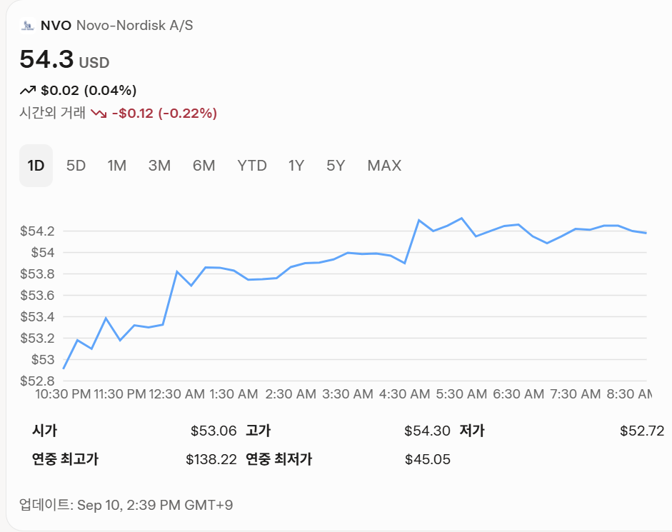Viewport: 672px width, 532px height.
Task: Click the 6:30 AM x-axis label
Action: coord(518,394)
